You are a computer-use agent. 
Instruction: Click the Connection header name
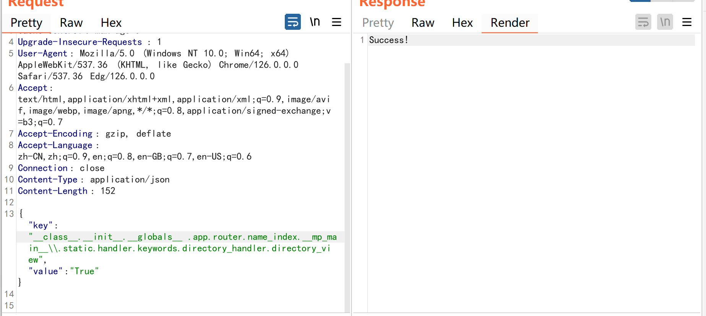pyautogui.click(x=43, y=168)
